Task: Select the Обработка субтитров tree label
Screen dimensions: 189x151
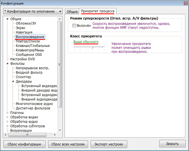Action: coord(27,126)
